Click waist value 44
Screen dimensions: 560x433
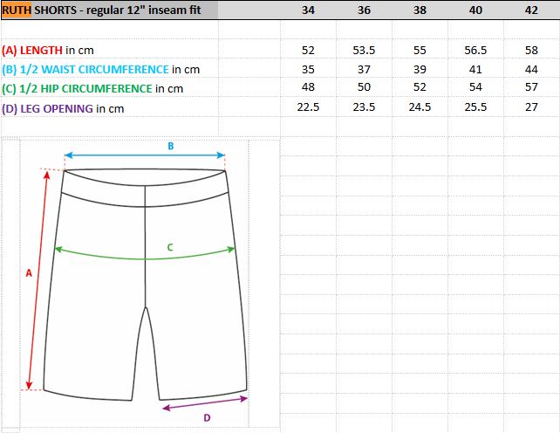point(531,69)
